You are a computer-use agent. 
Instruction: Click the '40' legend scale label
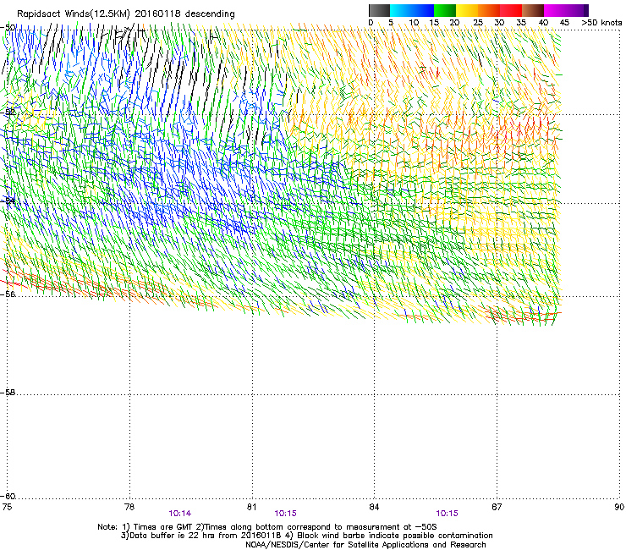tap(543, 23)
